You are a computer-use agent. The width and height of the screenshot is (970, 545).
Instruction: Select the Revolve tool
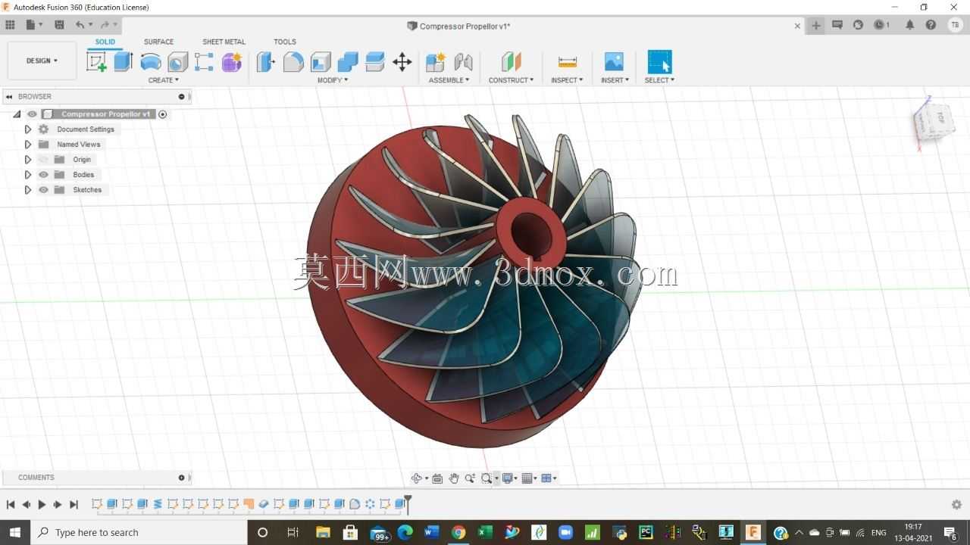151,62
